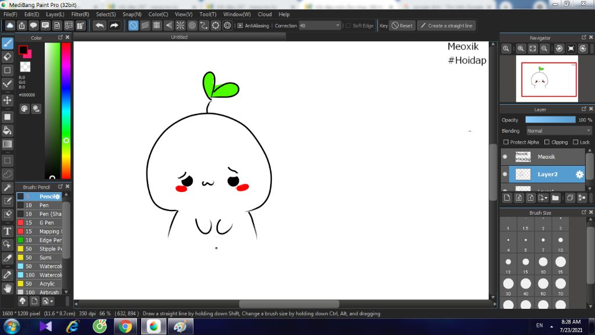The image size is (595, 335).
Task: Expand the Correction value dropdown
Action: [x=338, y=26]
